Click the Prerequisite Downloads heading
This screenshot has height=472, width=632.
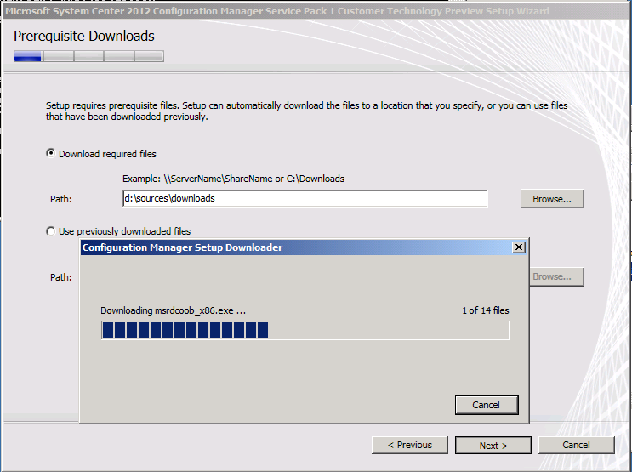(84, 36)
